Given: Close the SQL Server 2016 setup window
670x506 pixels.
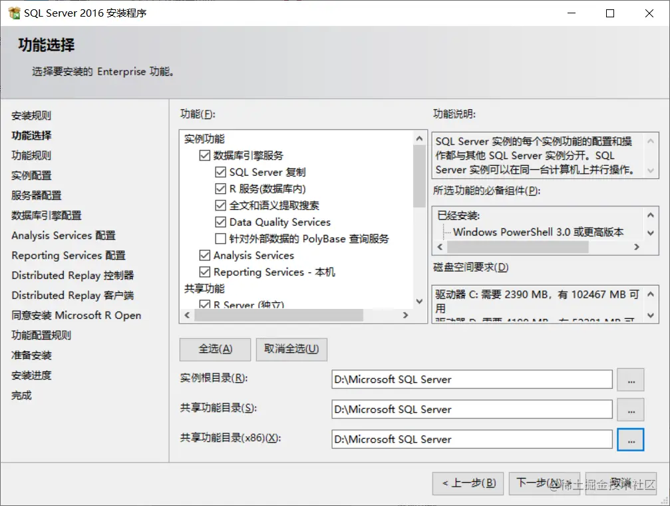Looking at the screenshot, I should (649, 13).
